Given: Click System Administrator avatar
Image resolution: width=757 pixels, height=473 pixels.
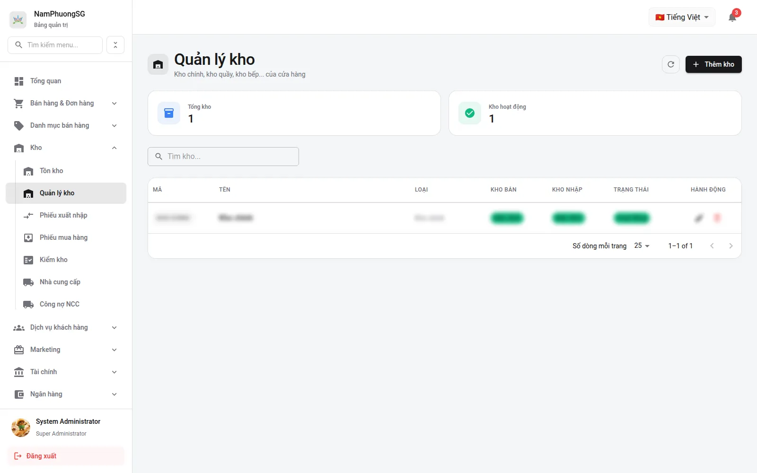Looking at the screenshot, I should (x=21, y=427).
